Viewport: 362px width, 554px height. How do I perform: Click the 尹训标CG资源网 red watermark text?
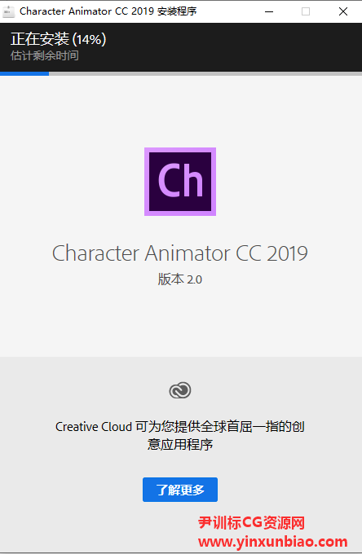251,522
